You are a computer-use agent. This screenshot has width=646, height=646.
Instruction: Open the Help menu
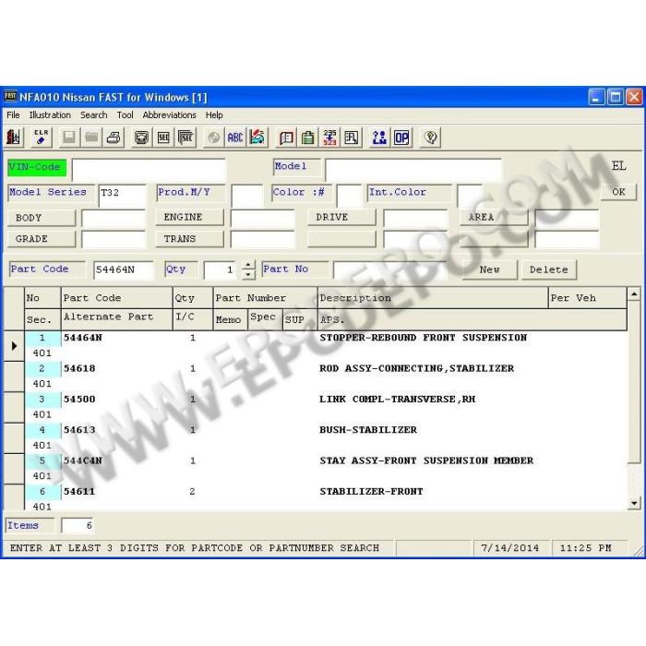point(214,115)
